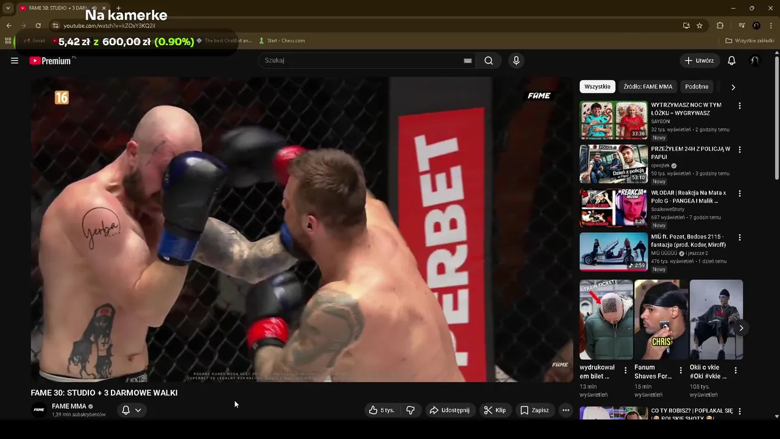780x439 pixels.
Task: Select the Podobne filter chip
Action: pyautogui.click(x=697, y=87)
